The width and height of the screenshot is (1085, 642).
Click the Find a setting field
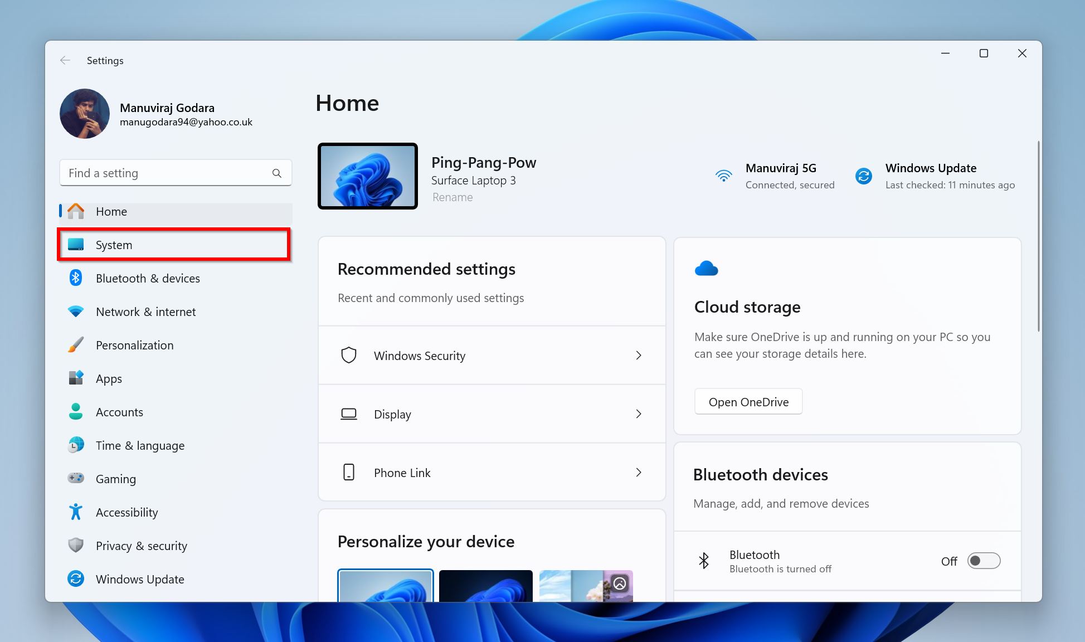167,173
